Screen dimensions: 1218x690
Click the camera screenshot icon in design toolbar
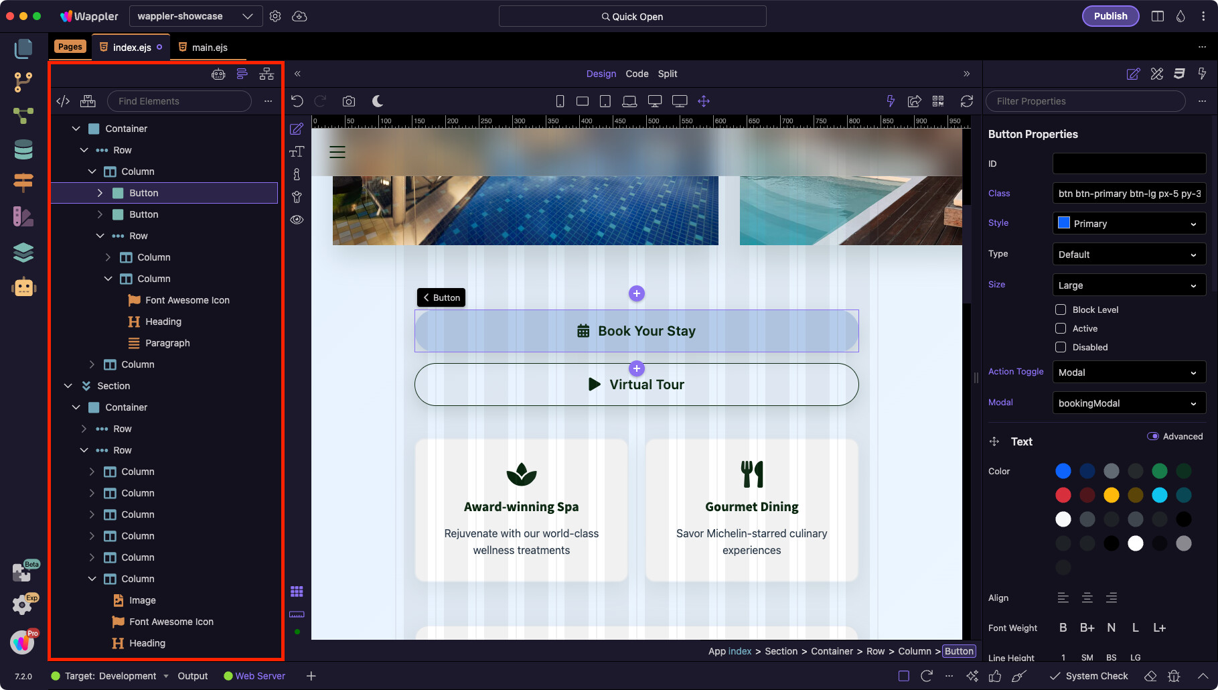349,101
